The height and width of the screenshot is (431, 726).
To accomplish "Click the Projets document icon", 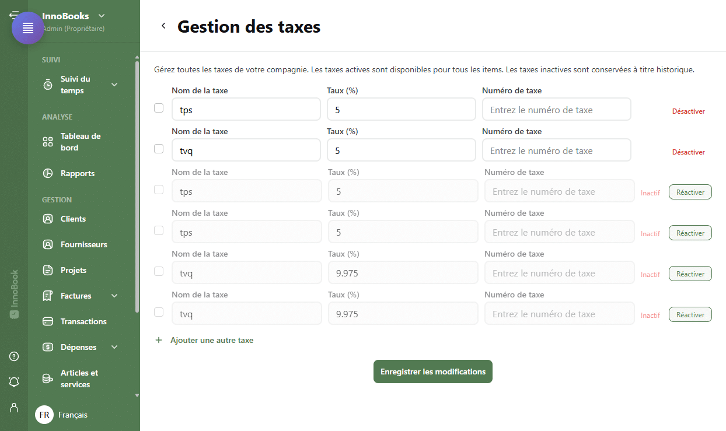I will [48, 270].
